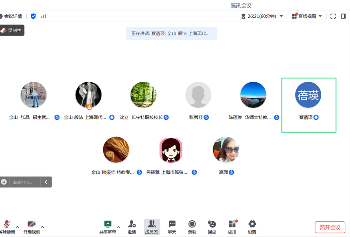The width and height of the screenshot is (350, 237).
Task: Click the Record (录制) icon
Action: (192, 224)
